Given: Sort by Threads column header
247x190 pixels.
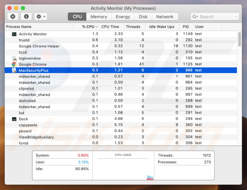Looking at the screenshot, I should tap(134, 27).
